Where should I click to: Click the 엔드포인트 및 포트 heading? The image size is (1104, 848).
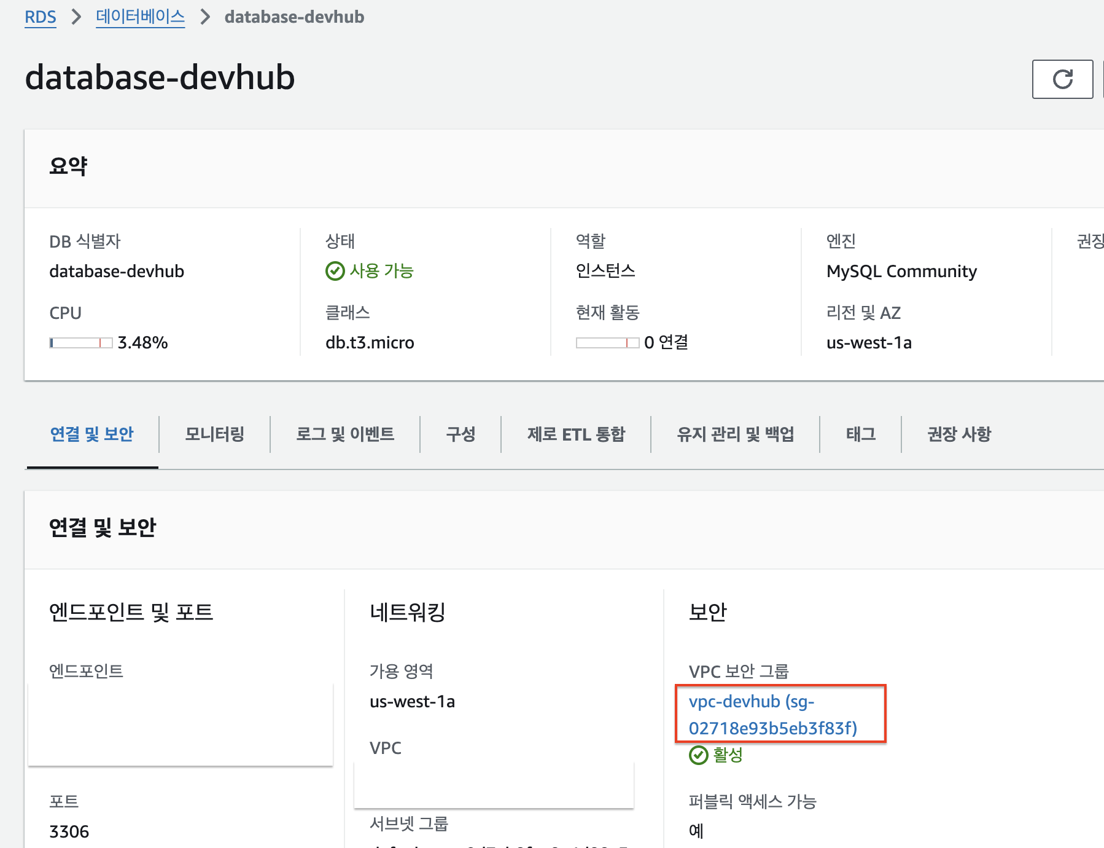tap(131, 612)
